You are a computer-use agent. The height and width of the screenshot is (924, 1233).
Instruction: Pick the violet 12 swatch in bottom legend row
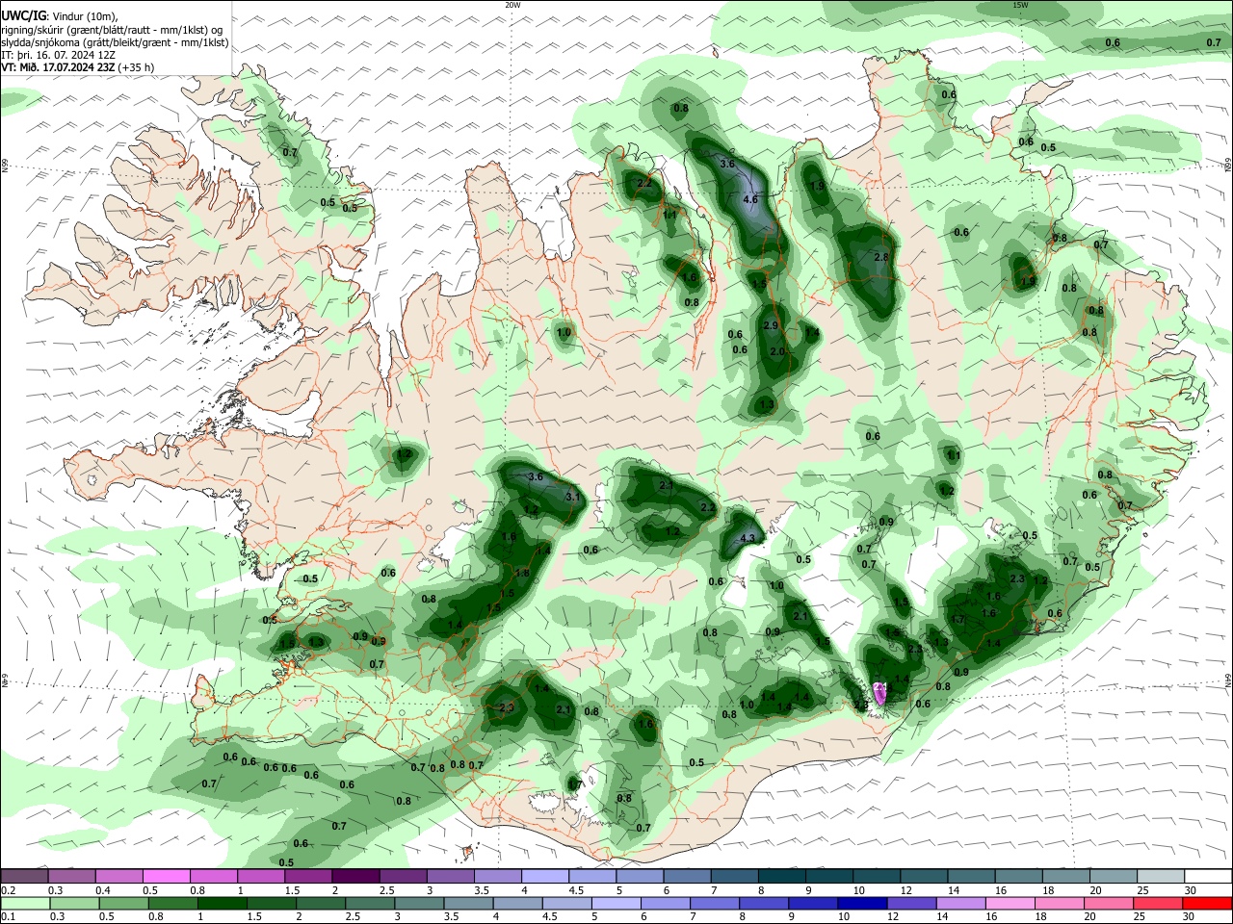pyautogui.click(x=911, y=903)
